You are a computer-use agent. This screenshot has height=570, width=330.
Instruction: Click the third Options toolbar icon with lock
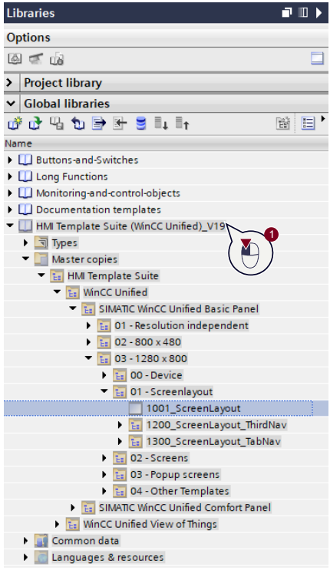57,59
